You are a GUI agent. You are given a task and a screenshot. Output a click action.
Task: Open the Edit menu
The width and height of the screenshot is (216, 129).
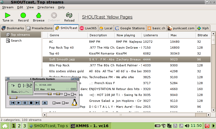(20, 7)
